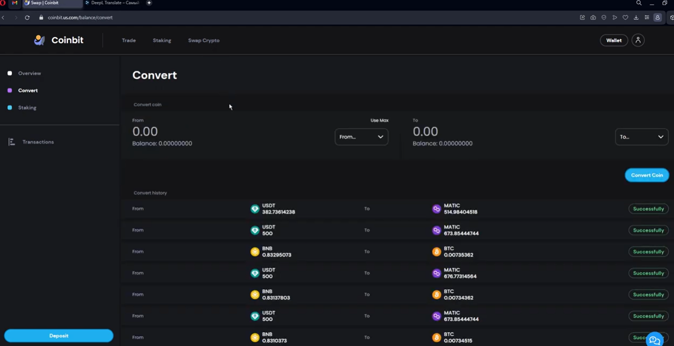Screen dimensions: 674x346
Task: Select the Swap | Coinbit browser tab
Action: (52, 3)
